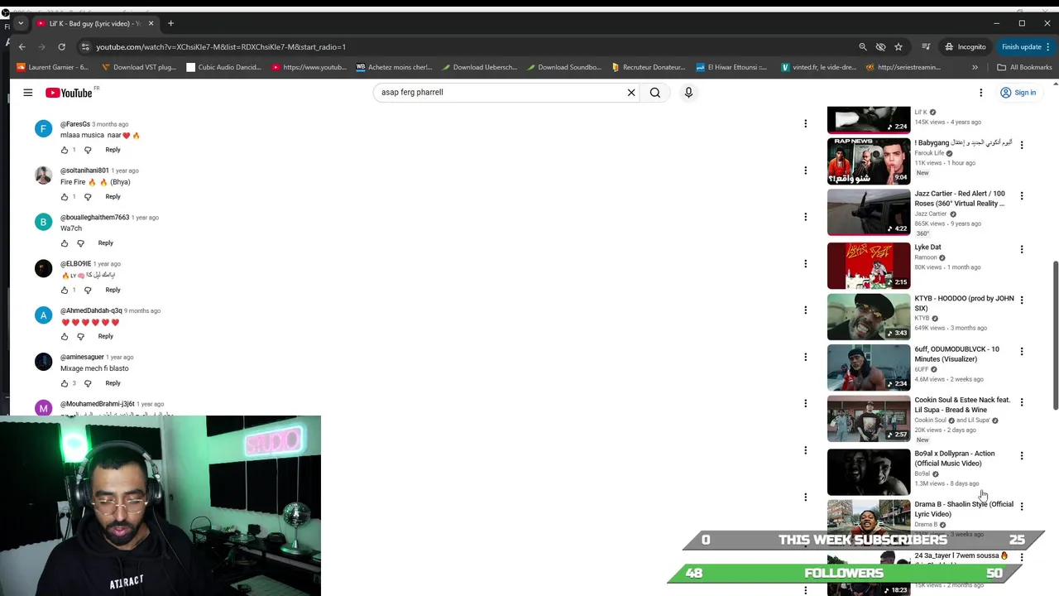Click the page vertical scrollbar
Screen dimensions: 1059x596
point(1055,335)
